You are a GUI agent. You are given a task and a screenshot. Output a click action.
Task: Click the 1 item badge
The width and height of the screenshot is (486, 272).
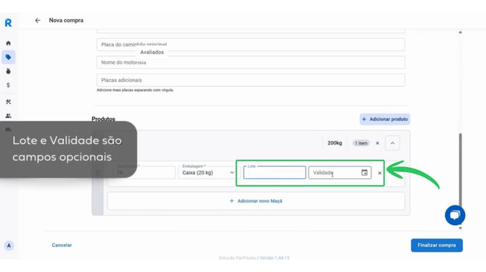tap(361, 143)
